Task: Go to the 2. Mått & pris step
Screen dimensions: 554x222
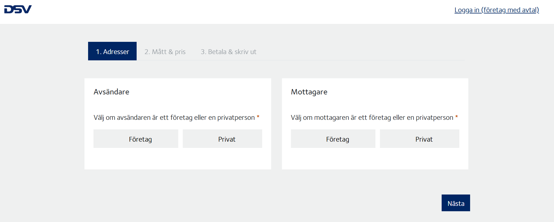Action: click(x=165, y=52)
